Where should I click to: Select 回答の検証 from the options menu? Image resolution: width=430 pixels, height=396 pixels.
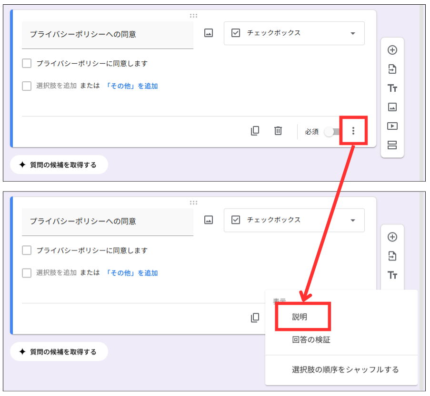pos(311,340)
